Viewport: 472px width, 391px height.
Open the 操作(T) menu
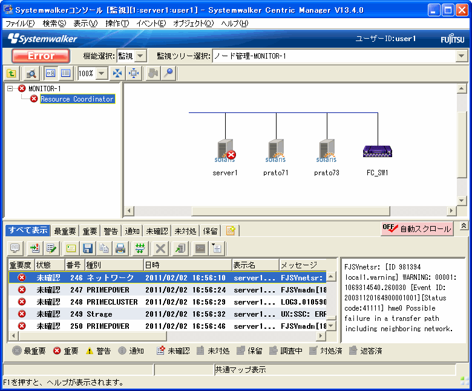(x=117, y=24)
